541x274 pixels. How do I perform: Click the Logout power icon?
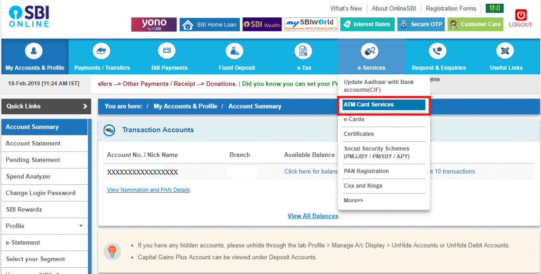click(520, 15)
